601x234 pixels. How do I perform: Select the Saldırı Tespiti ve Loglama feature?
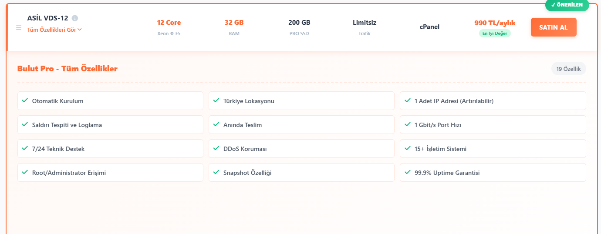110,125
